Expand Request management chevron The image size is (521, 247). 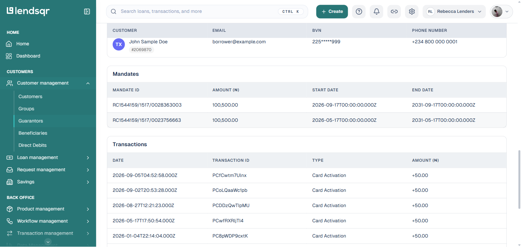(88, 170)
